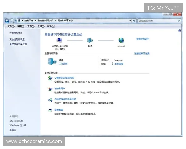Open the 查看(V) menu
This screenshot has height=149, width=186.
coord(31,26)
